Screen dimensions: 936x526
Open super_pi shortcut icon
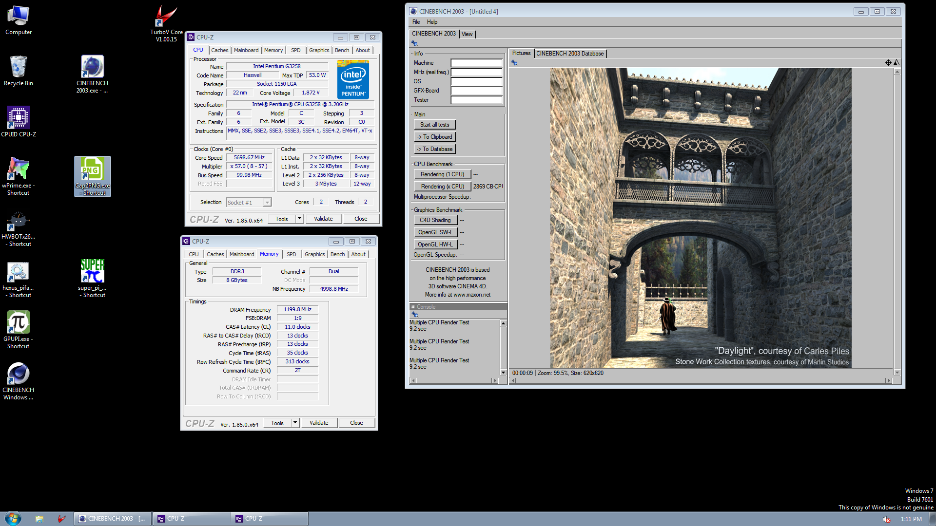(x=93, y=279)
